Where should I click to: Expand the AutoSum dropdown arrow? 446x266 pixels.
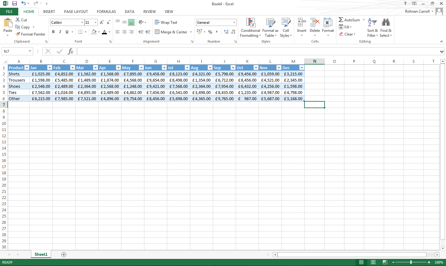(x=364, y=20)
